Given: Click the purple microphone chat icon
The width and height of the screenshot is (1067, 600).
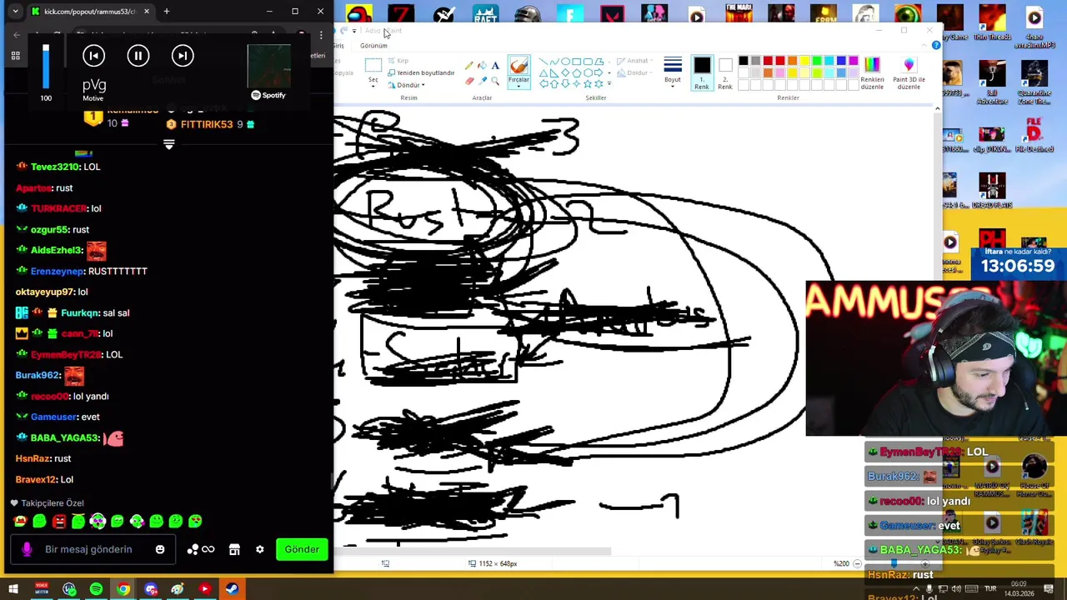Looking at the screenshot, I should click(x=27, y=549).
